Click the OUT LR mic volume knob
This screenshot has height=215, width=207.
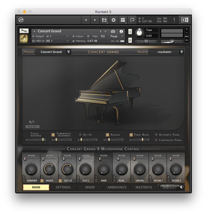[67, 169]
